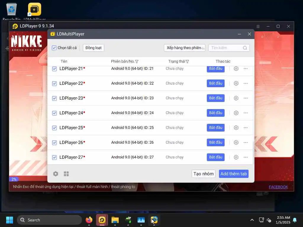Uncheck the LDPlayer-22 checkbox

[54, 84]
